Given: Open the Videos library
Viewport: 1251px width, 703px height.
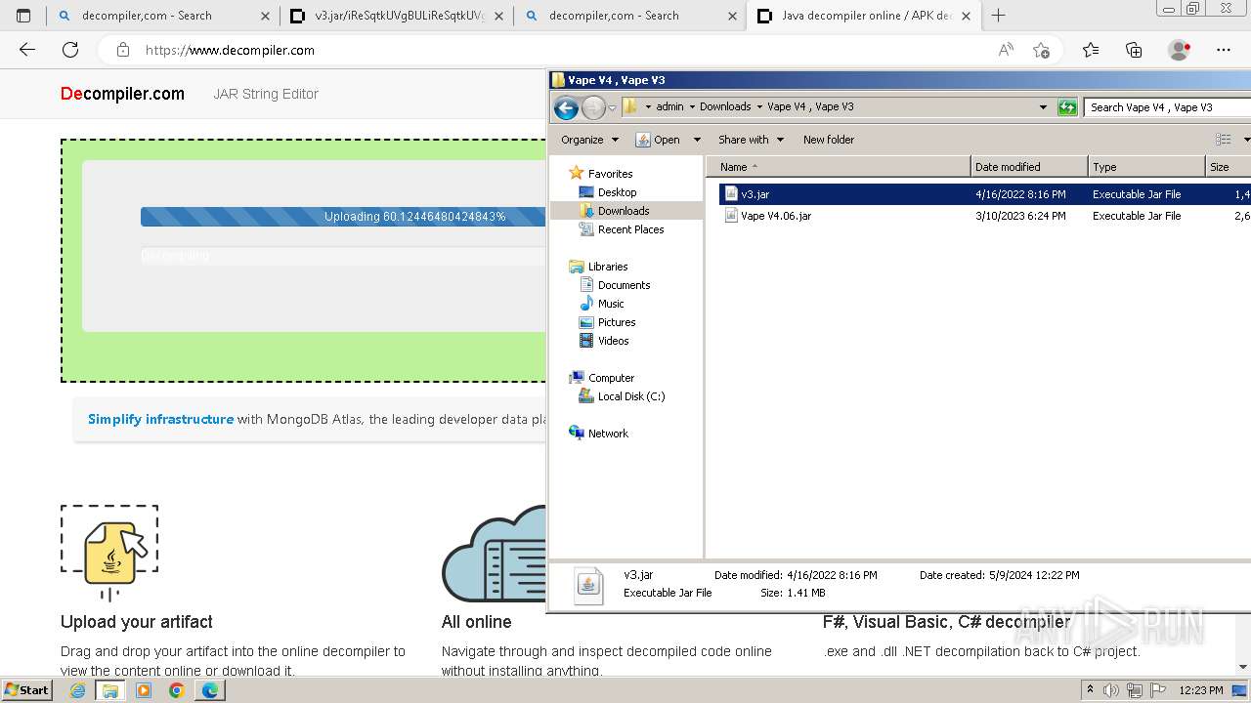Looking at the screenshot, I should [613, 341].
